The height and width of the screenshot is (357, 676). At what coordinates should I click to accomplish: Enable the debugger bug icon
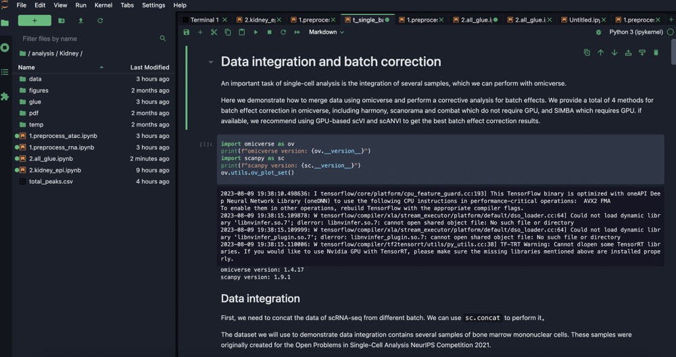[x=598, y=32]
